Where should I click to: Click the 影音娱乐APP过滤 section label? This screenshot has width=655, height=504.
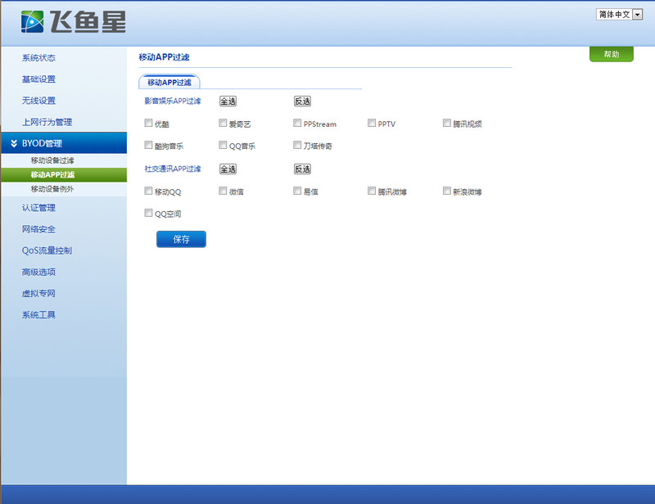click(x=173, y=101)
